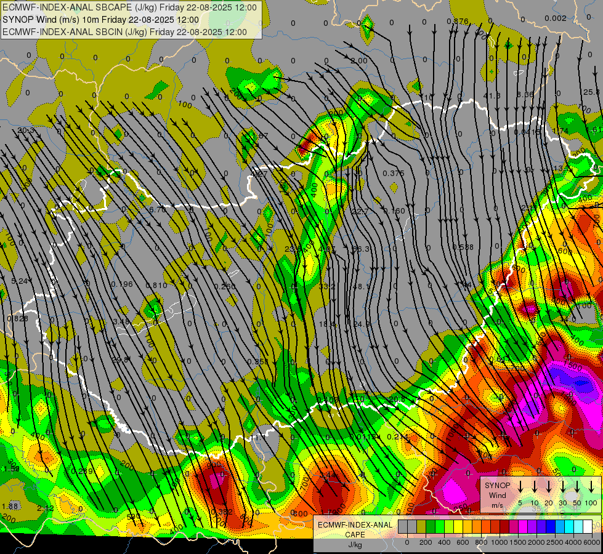
Task: Click the wind legend arrow above 50
Action: [x=577, y=486]
